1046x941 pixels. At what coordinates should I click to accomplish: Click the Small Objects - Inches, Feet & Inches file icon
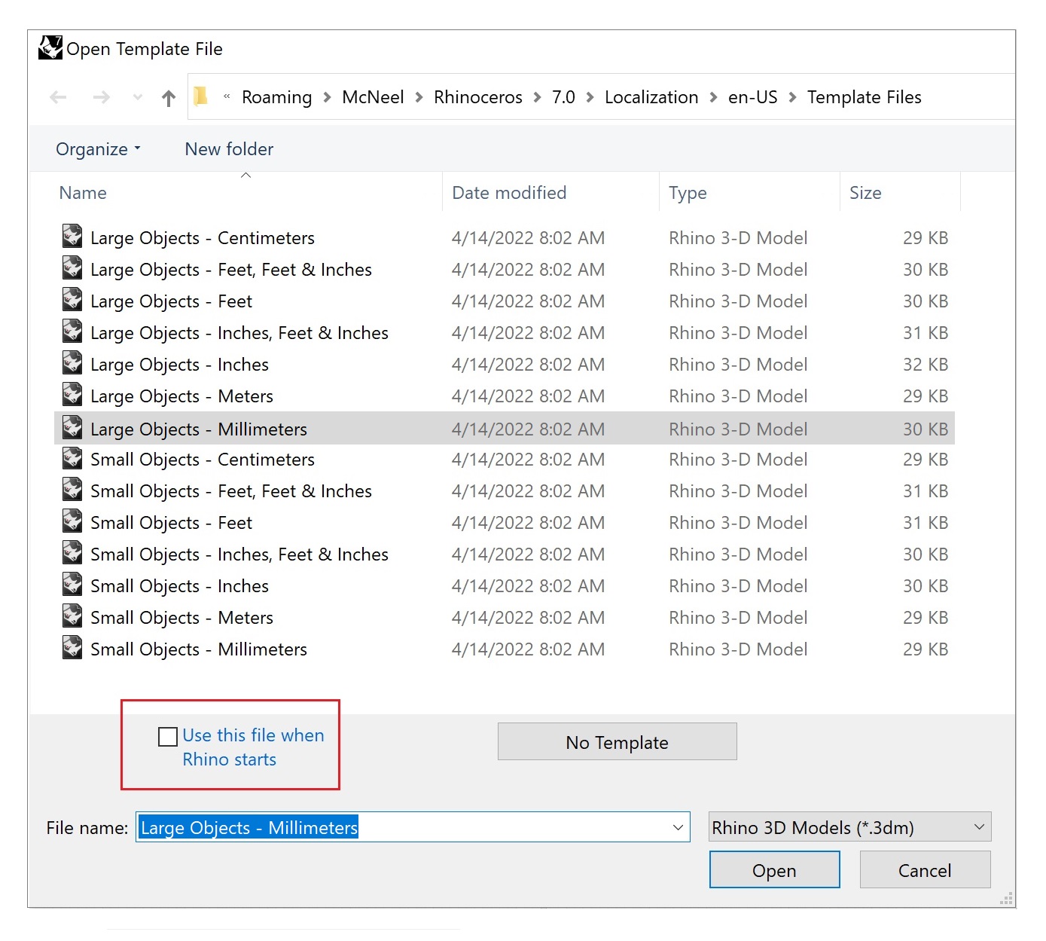(x=72, y=553)
